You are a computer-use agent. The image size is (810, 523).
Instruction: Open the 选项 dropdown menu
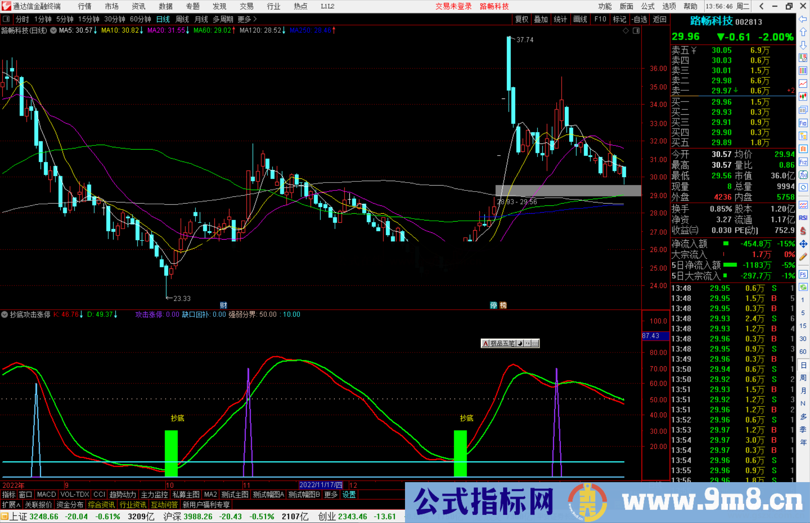(x=669, y=6)
